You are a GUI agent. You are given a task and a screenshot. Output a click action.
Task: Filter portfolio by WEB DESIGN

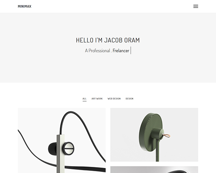[114, 99]
